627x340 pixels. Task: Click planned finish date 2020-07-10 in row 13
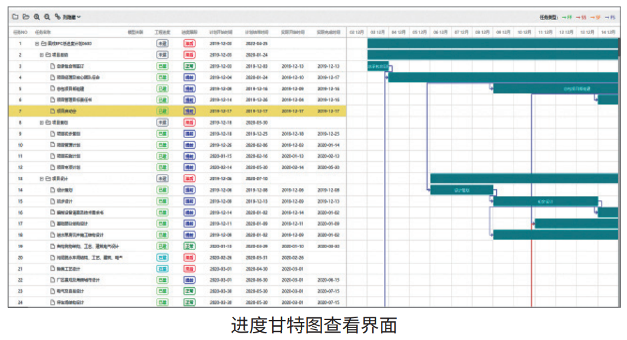pos(257,179)
